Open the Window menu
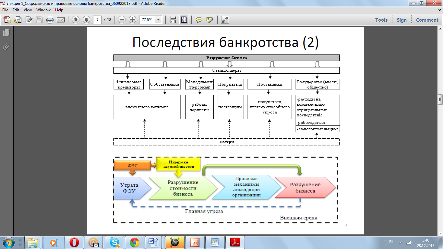The image size is (443, 249). coord(43,10)
